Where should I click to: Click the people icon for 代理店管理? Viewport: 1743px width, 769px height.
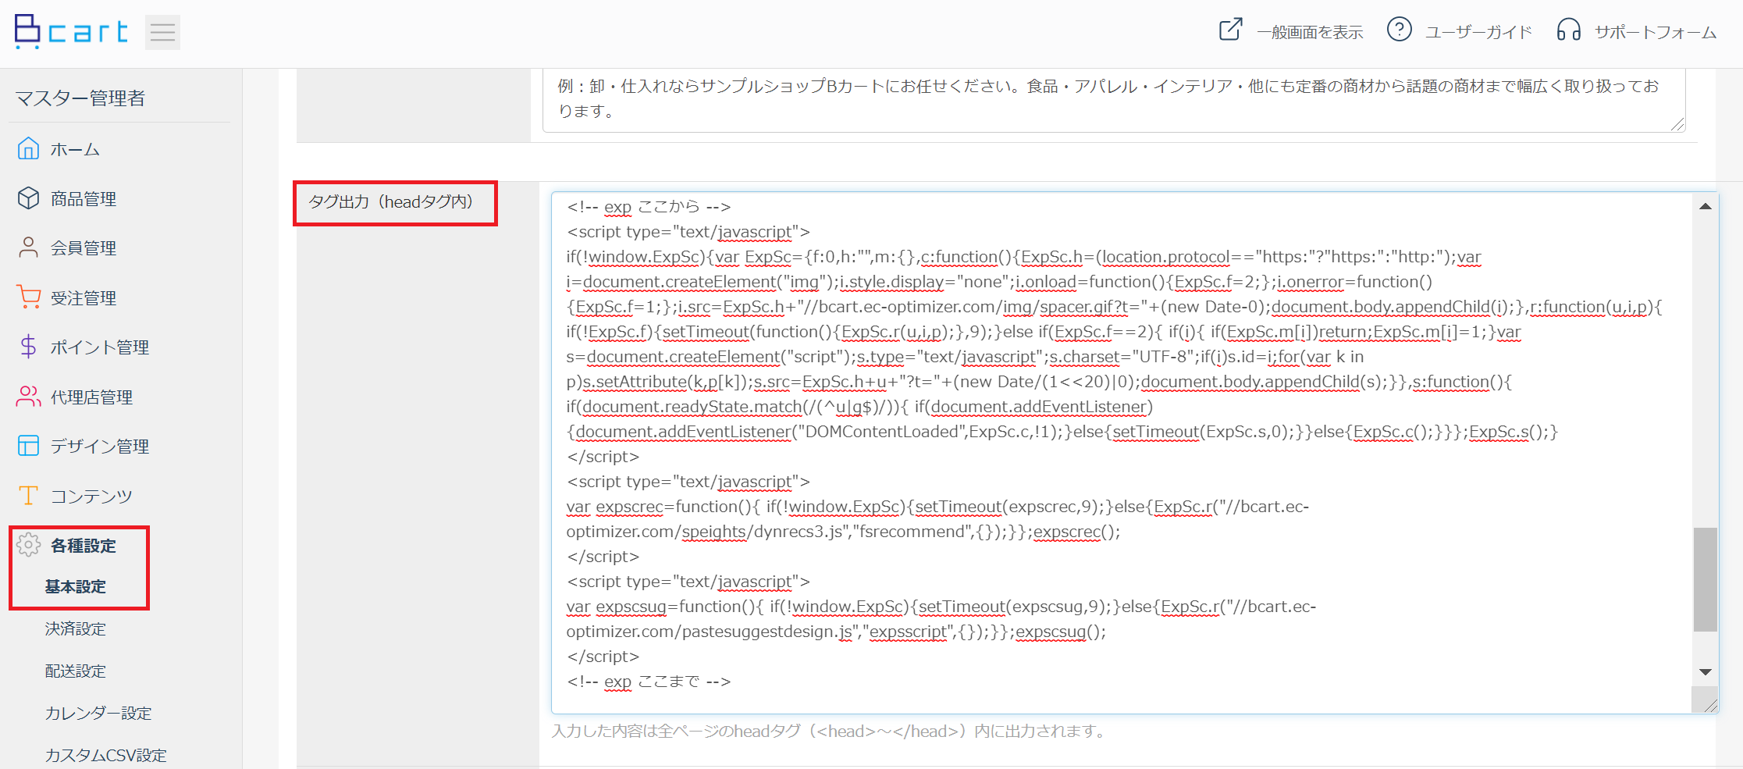pos(28,397)
